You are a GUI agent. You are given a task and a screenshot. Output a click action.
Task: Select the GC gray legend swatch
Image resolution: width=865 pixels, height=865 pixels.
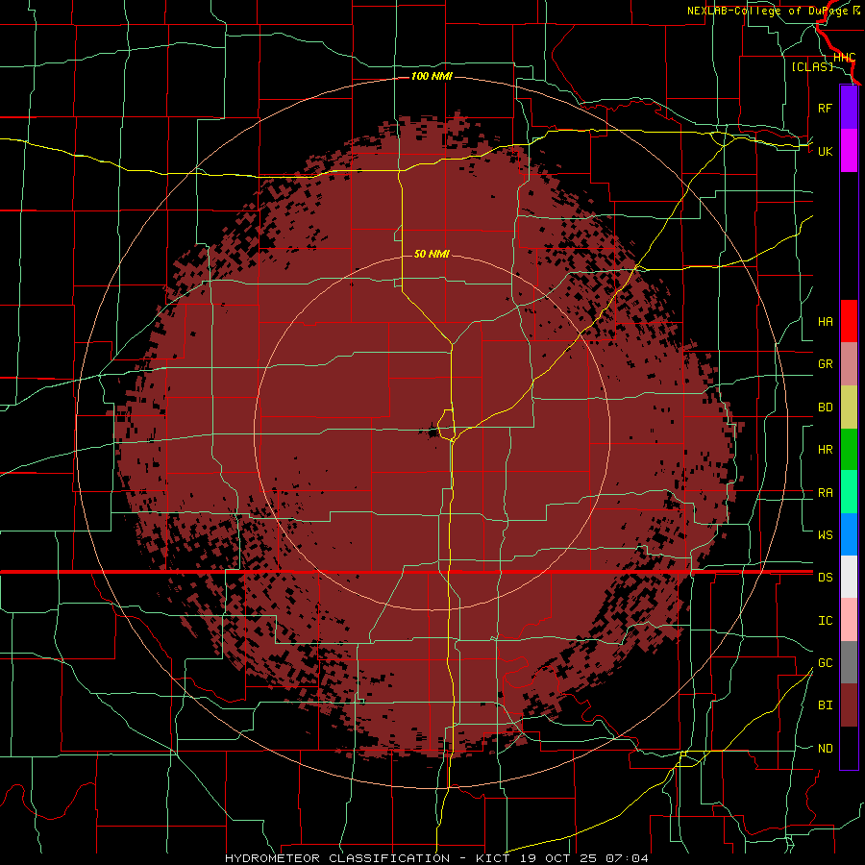pyautogui.click(x=849, y=662)
